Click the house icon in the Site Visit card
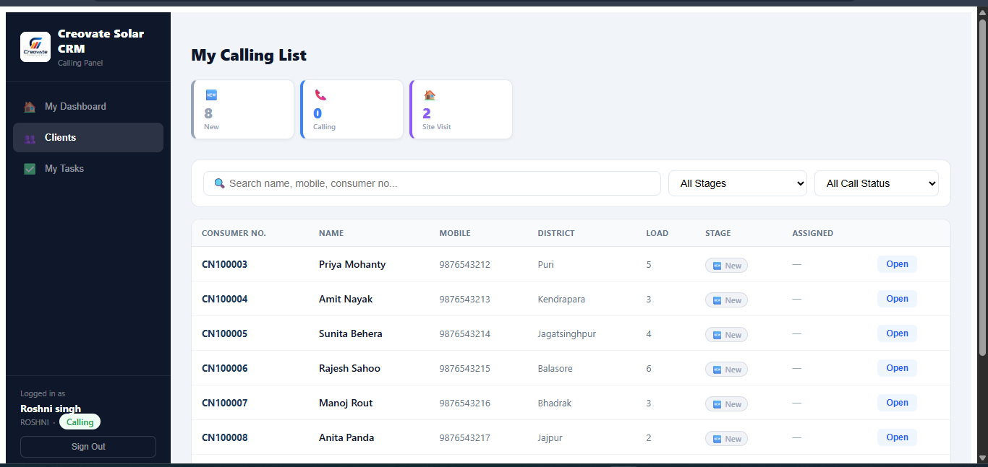This screenshot has width=988, height=467. [430, 95]
